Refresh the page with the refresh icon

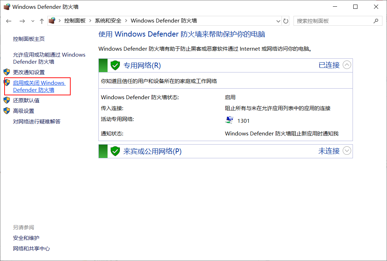tap(285, 21)
